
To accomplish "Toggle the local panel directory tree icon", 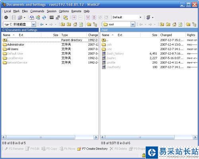I will click(95, 24).
